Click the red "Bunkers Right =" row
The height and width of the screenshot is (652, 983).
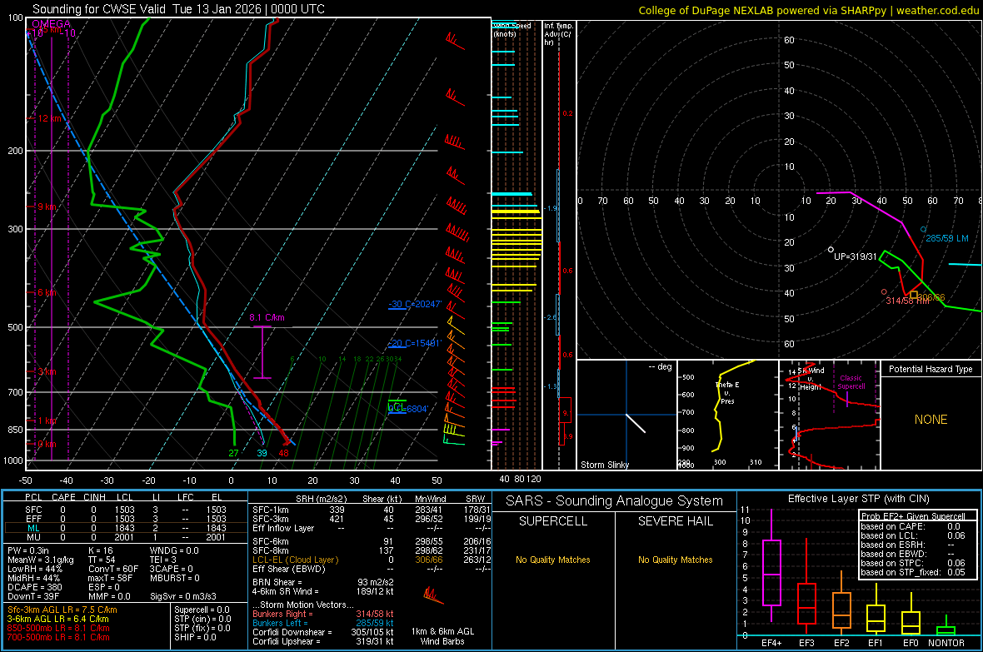pyautogui.click(x=323, y=614)
